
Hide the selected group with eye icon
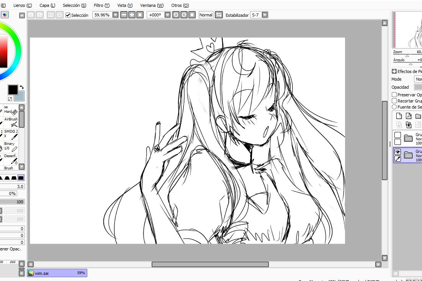click(397, 152)
